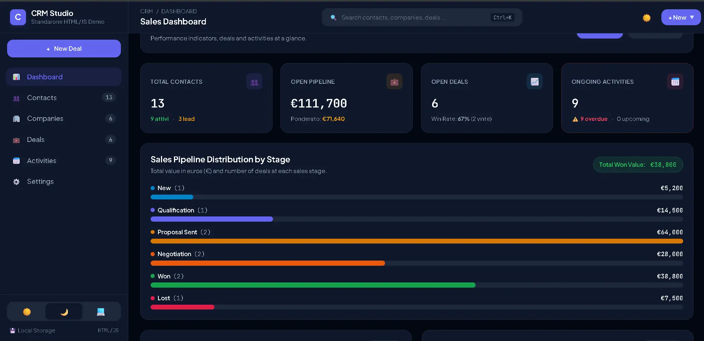Switch to light theme in sidebar toggle
The height and width of the screenshot is (341, 704).
point(27,312)
